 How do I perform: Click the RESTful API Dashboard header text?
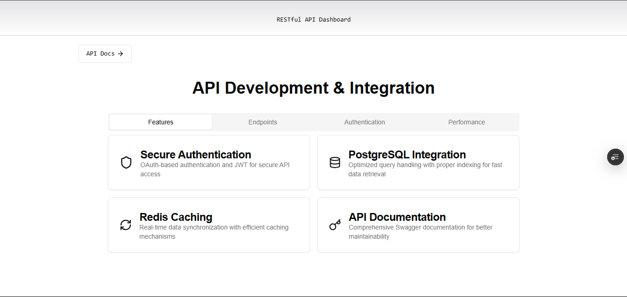(314, 20)
